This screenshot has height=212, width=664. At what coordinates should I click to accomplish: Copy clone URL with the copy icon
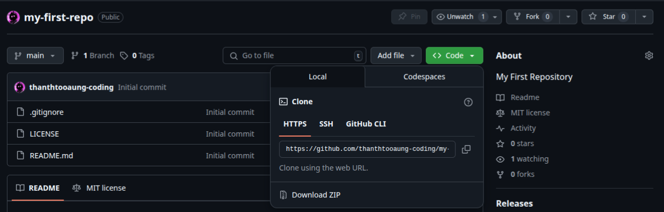tap(466, 149)
